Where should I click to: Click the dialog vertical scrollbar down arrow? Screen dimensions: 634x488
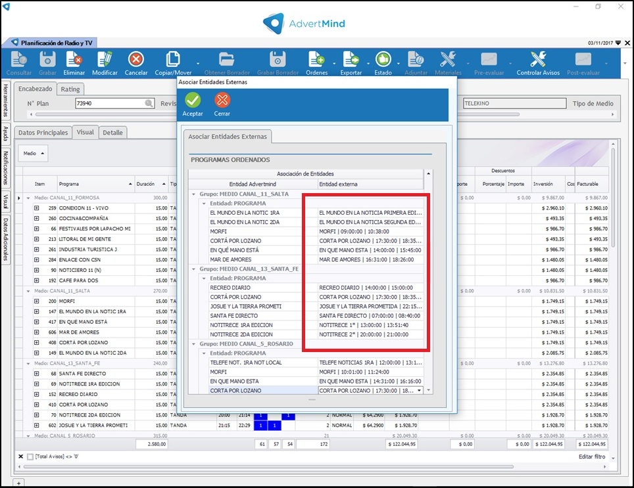point(428,390)
